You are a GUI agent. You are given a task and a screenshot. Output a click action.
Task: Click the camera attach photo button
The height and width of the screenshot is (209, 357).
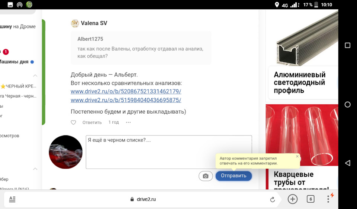click(x=206, y=176)
